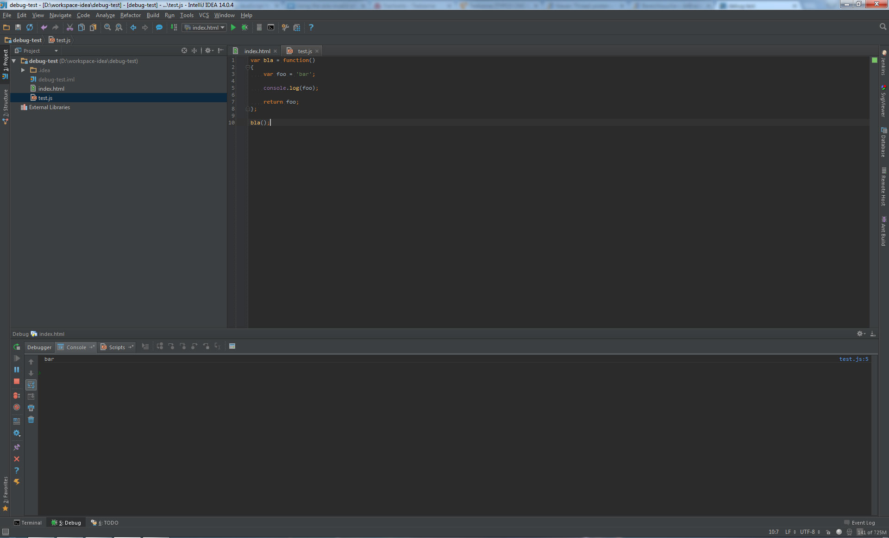The width and height of the screenshot is (889, 538).
Task: Close the test.js editor tab
Action: pos(317,51)
